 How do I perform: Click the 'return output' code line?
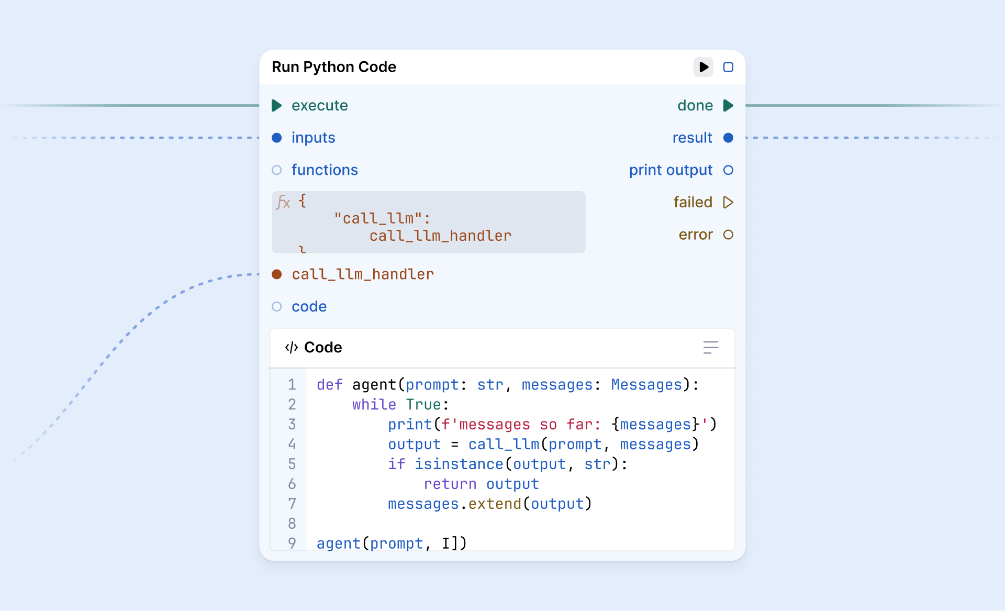482,484
